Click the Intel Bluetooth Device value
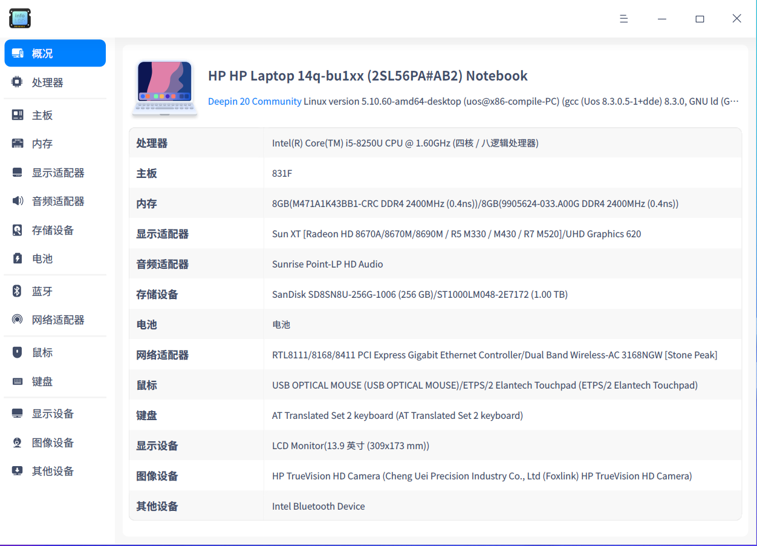 point(319,506)
